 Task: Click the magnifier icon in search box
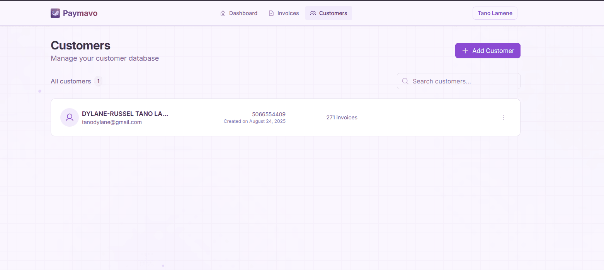pyautogui.click(x=405, y=81)
